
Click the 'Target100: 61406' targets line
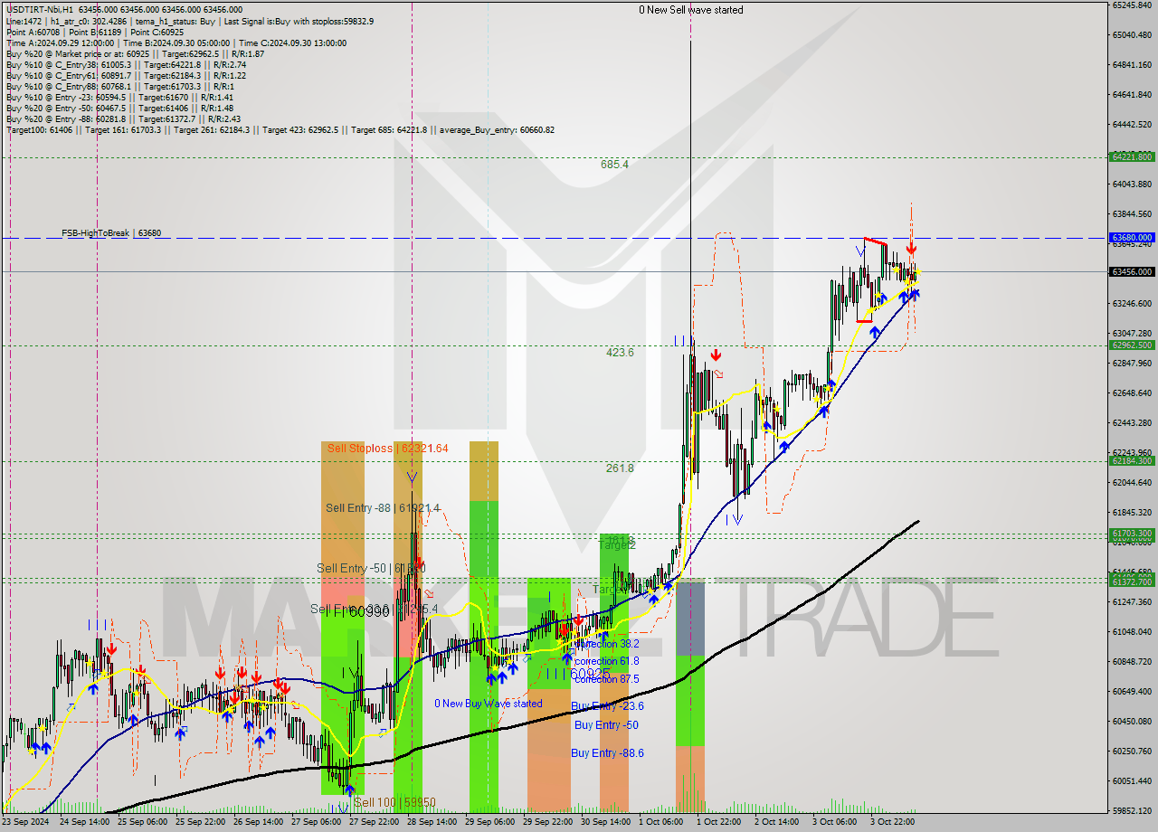pos(280,129)
